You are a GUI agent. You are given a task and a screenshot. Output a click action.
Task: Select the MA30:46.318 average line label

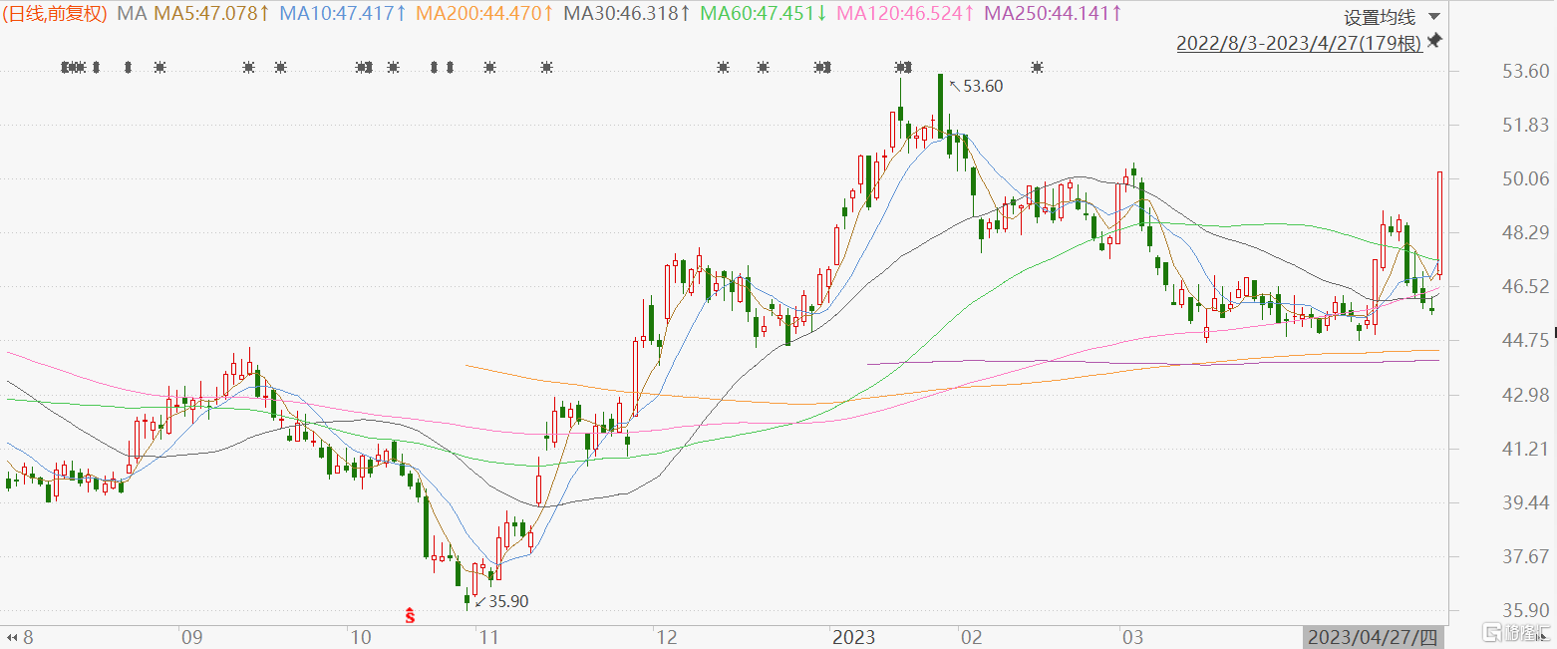click(627, 14)
